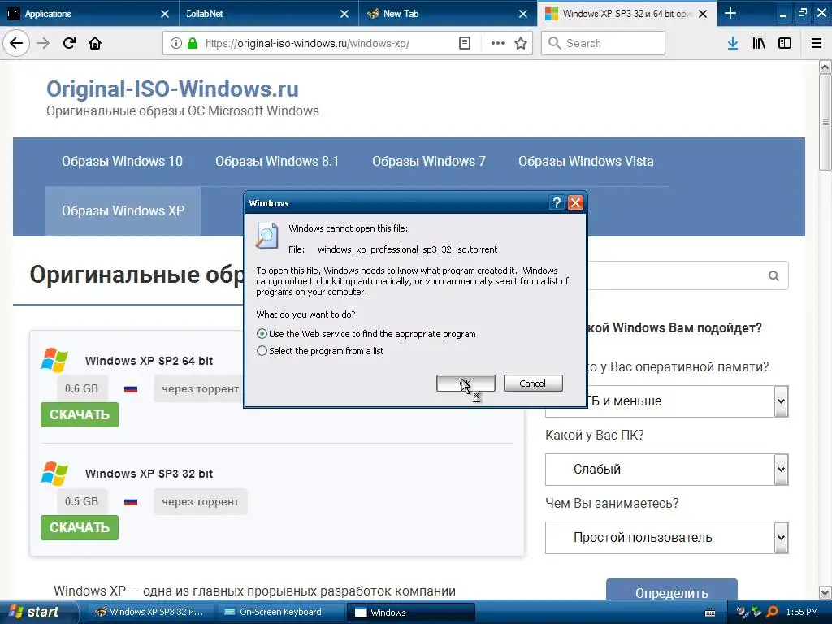Select Use the Web service radio option
Viewport: 832px width, 624px height.
click(x=262, y=334)
